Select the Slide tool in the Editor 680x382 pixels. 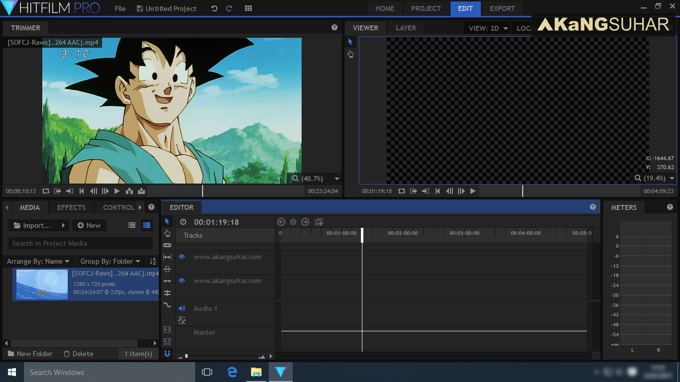(x=167, y=269)
